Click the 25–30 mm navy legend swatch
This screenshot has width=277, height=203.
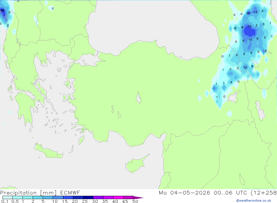[88, 197]
